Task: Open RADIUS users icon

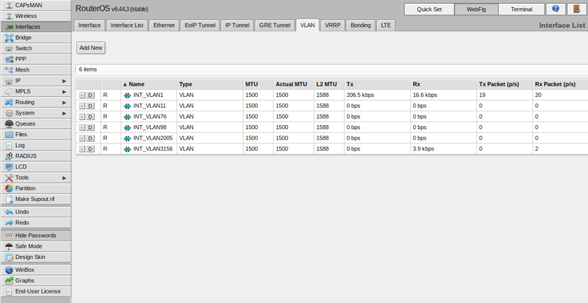Action: [9, 156]
